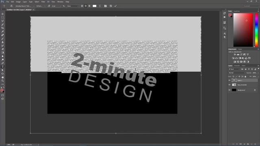Select the Eraser tool
Viewport: 260px width, 146px height.
click(x=2, y=49)
